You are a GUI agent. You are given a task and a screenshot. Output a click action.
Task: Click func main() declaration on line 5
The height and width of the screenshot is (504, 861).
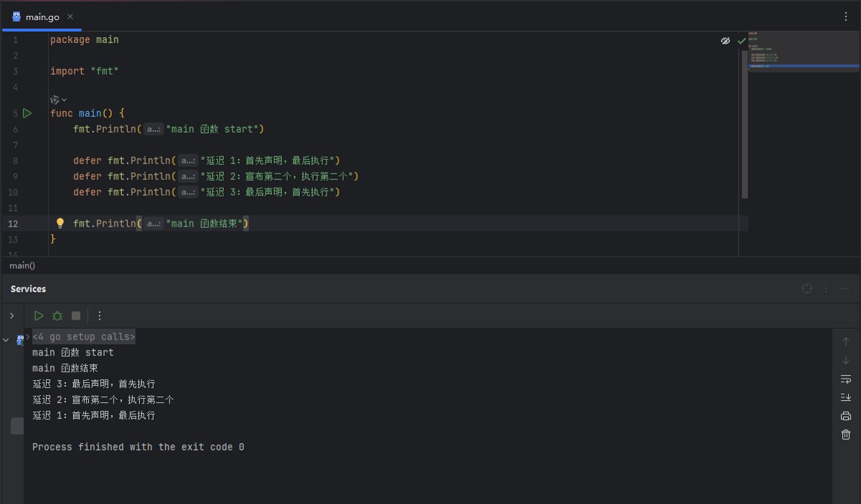click(x=88, y=113)
